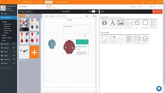Open More page types stack icon
165x93 pixels.
[145, 39]
